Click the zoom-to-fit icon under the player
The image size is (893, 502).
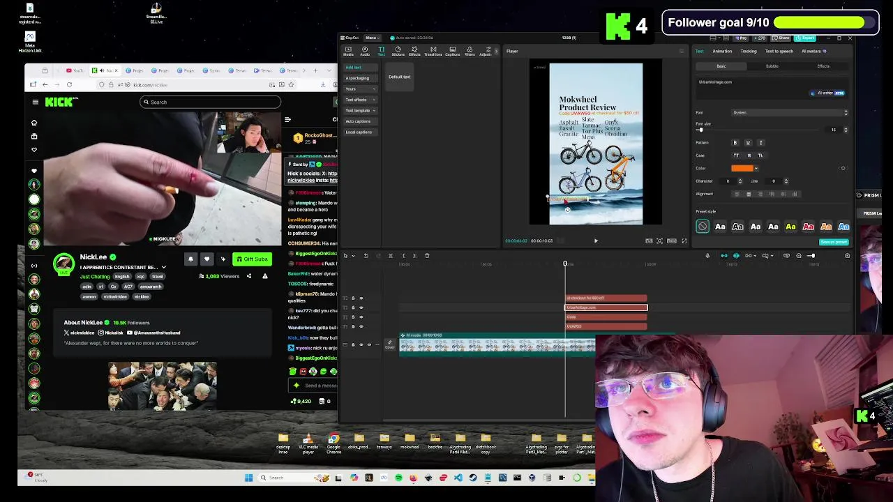[659, 241]
